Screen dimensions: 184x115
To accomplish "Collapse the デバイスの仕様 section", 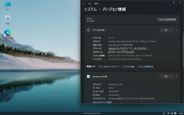I will (177, 30).
